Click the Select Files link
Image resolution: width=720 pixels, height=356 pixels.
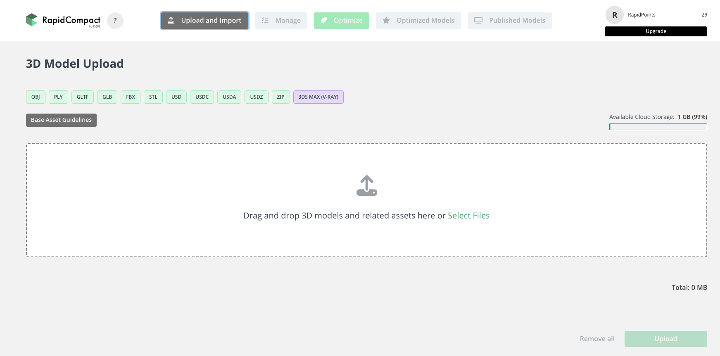click(x=468, y=216)
